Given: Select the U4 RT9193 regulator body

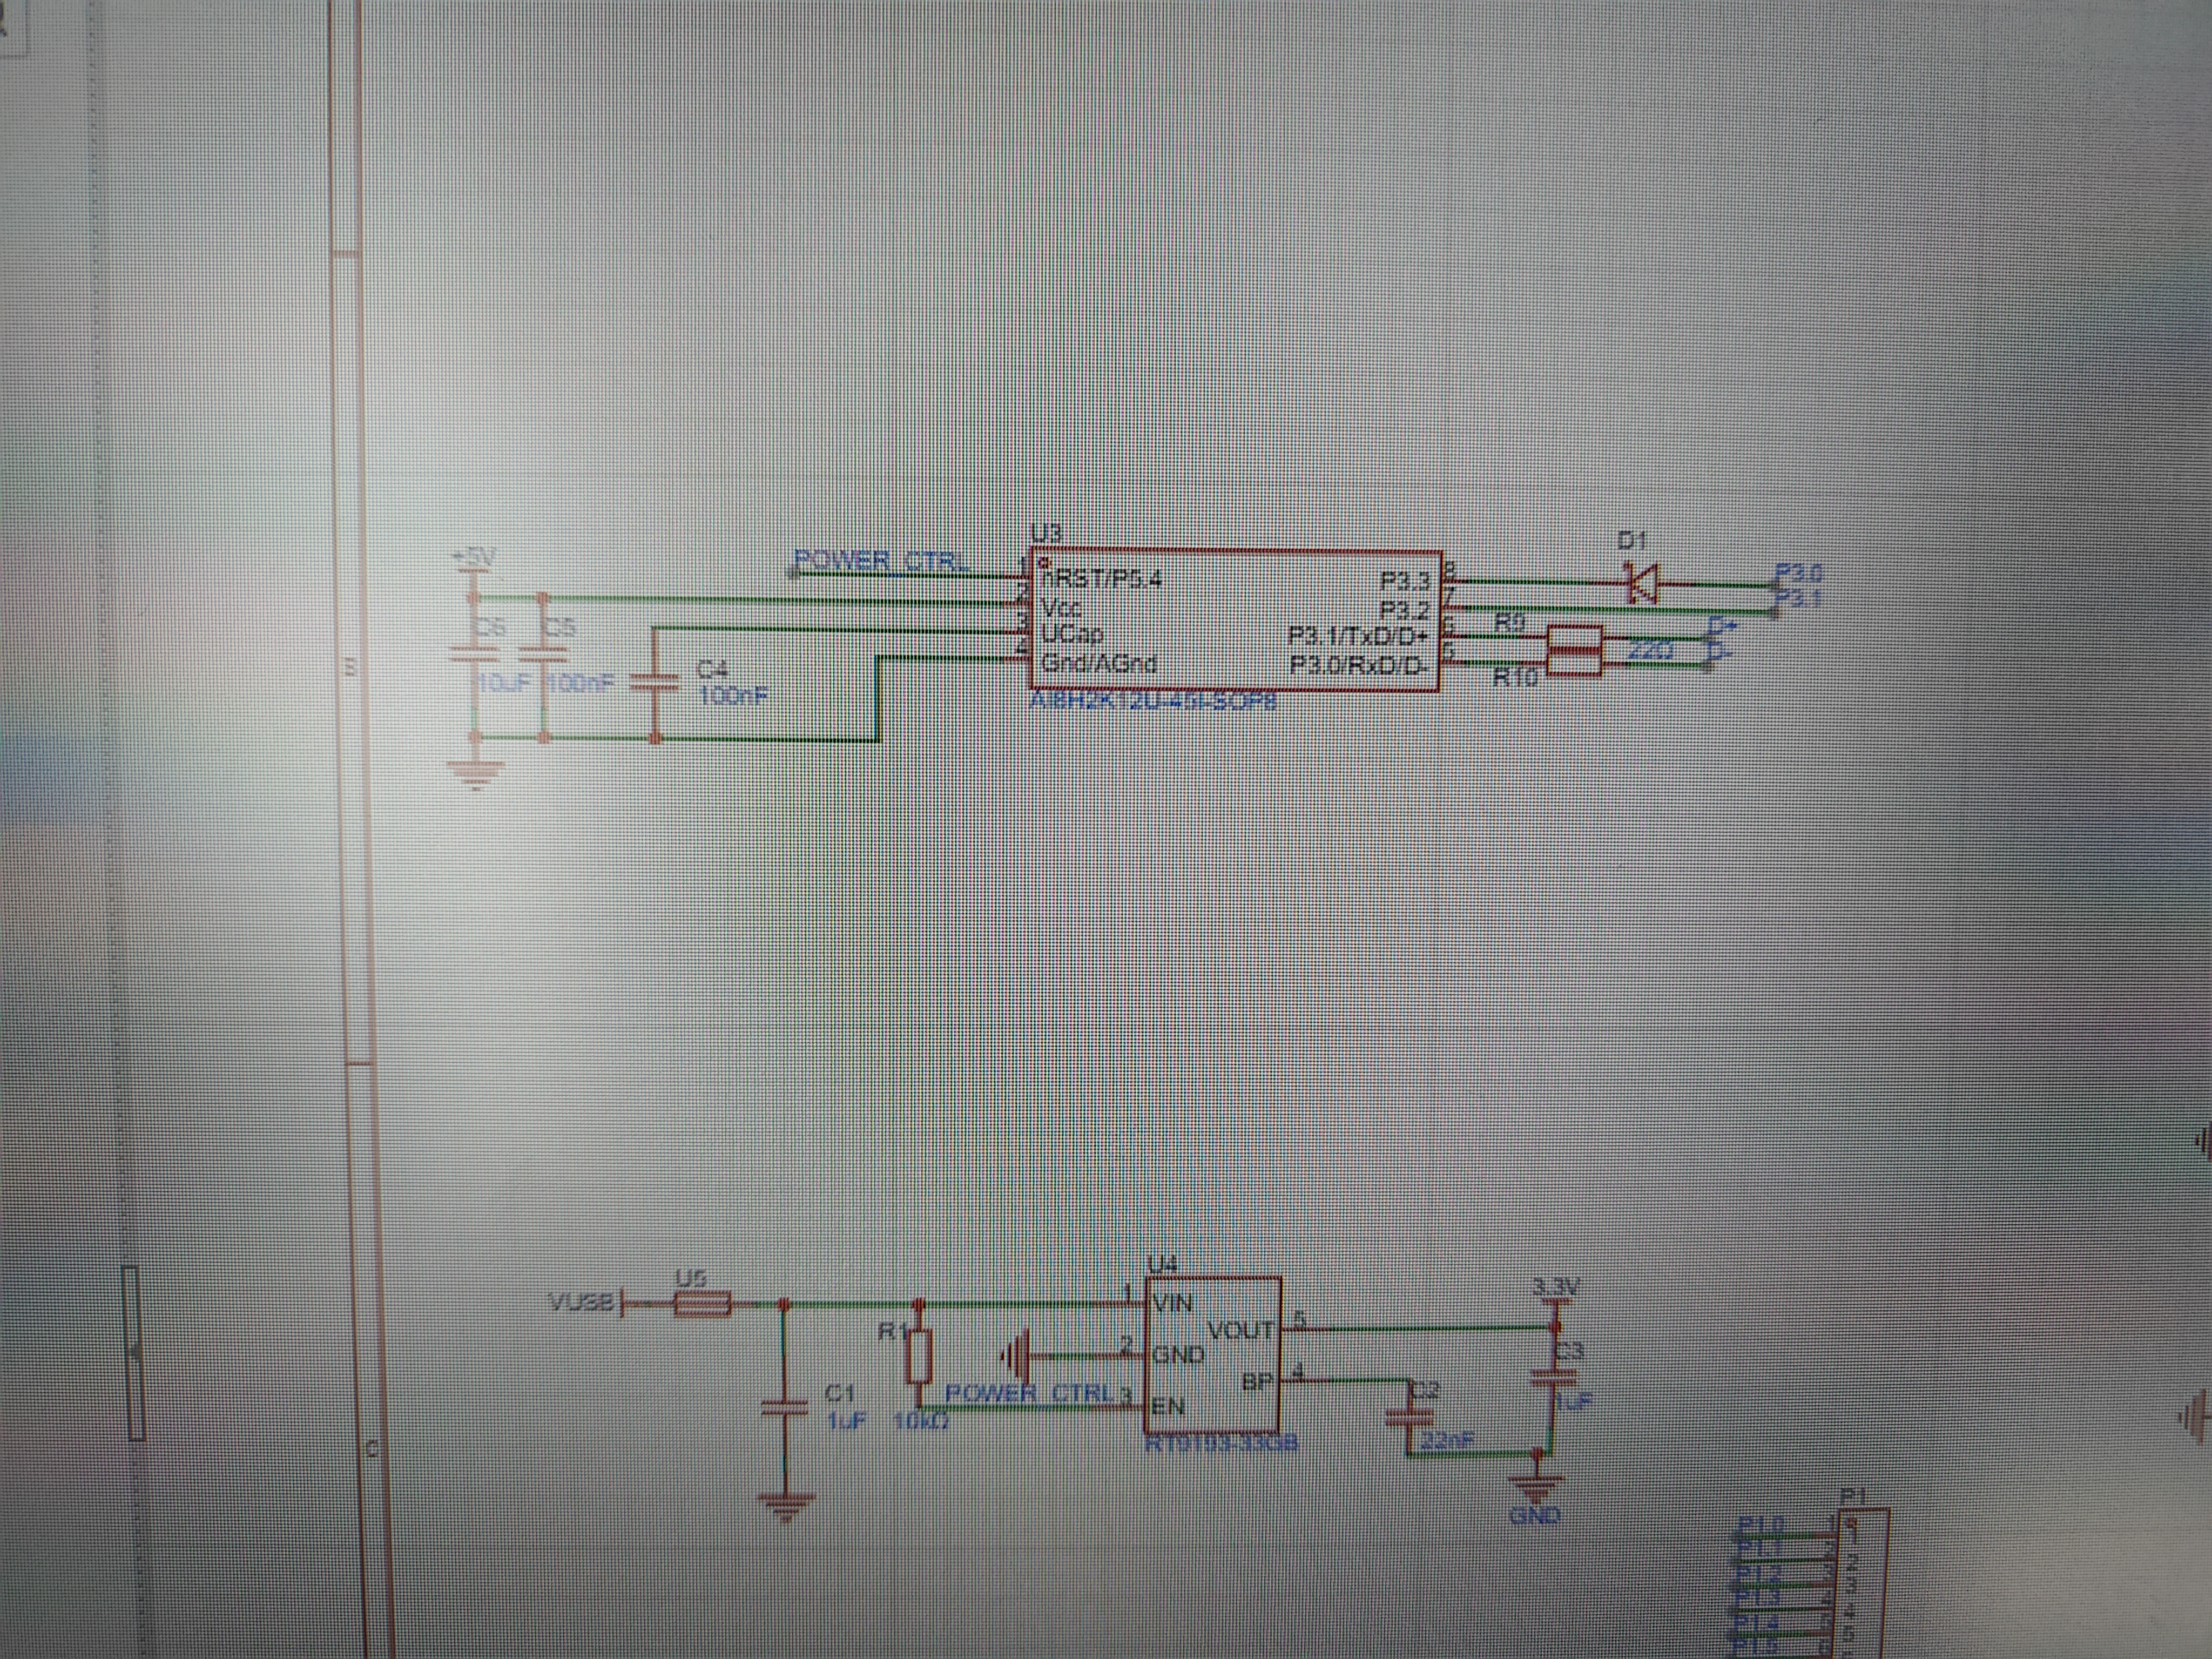Looking at the screenshot, I should [x=1213, y=1355].
